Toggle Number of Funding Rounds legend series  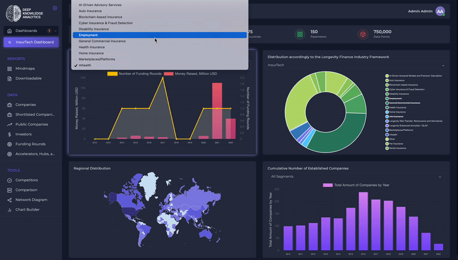pyautogui.click(x=134, y=74)
